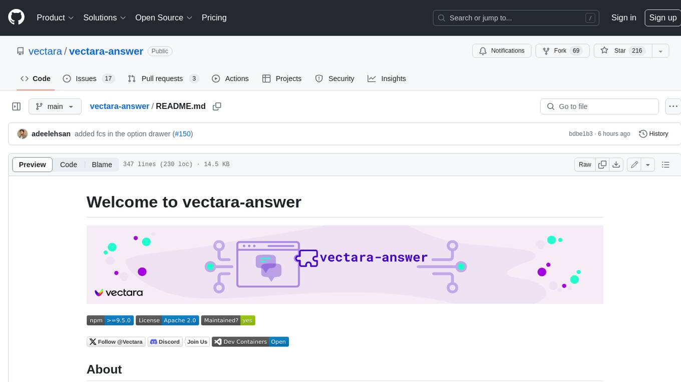Click the npm >=9.5.0 badge
This screenshot has height=382, width=681.
[x=110, y=320]
